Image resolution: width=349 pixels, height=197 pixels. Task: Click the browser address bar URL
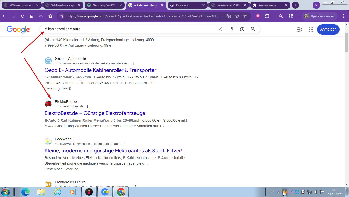(x=145, y=16)
